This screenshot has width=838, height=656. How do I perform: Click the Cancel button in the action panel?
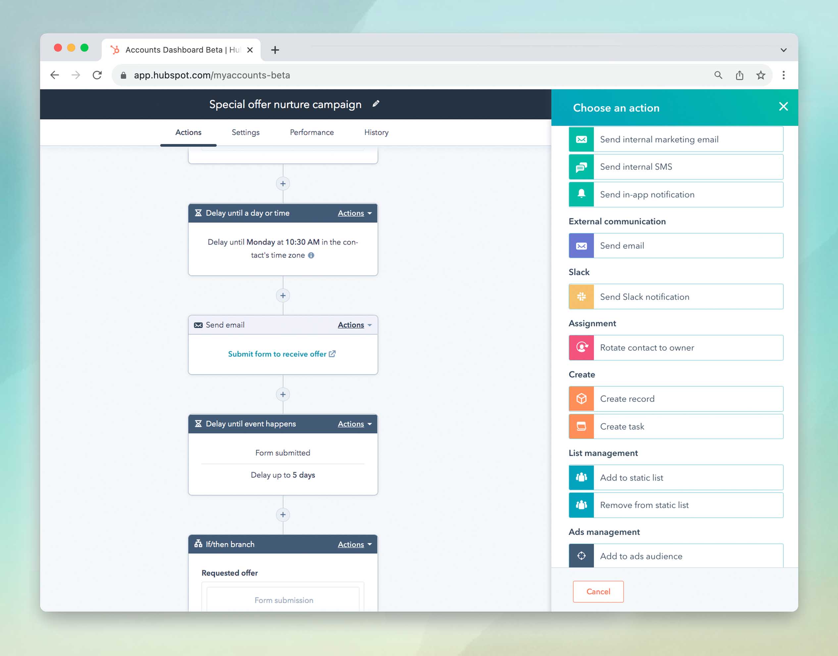pyautogui.click(x=598, y=591)
